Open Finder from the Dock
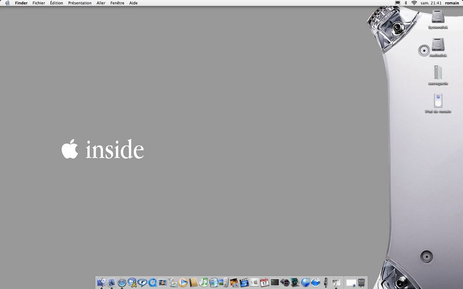The height and width of the screenshot is (289, 463). point(102,283)
